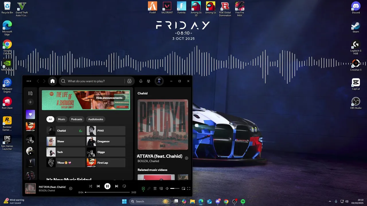Mute Spotify with speaker icon
The width and height of the screenshot is (367, 206).
click(x=167, y=189)
